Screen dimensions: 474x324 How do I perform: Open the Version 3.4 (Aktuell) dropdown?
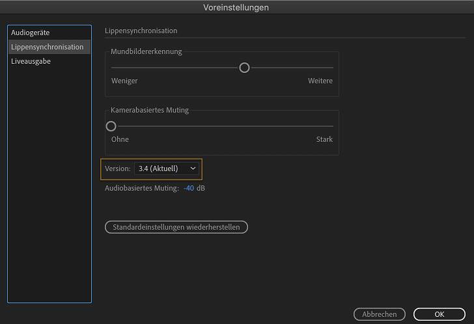(x=167, y=169)
